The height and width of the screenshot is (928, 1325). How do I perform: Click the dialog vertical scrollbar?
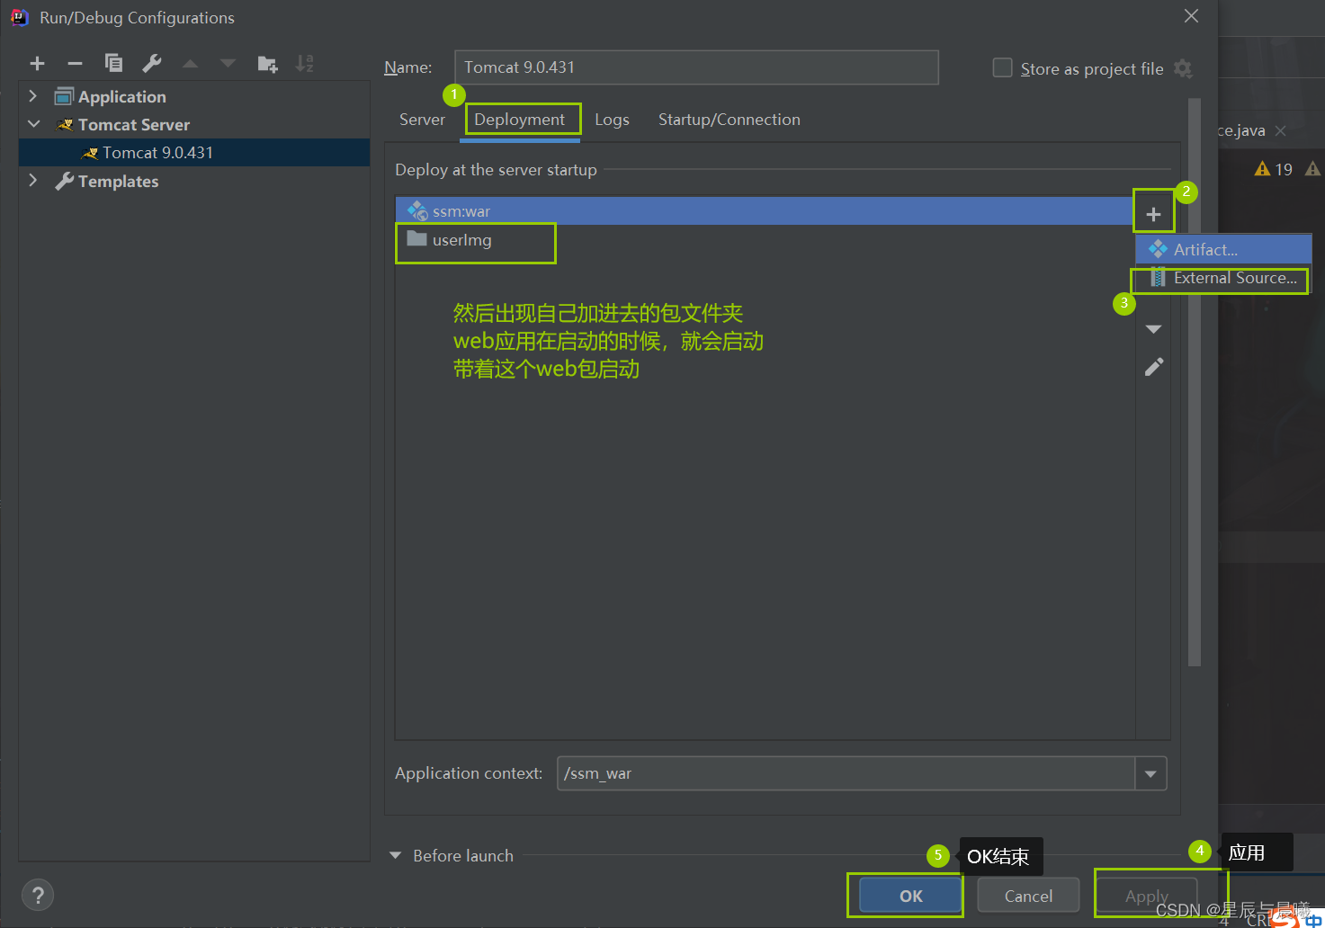(x=1195, y=382)
